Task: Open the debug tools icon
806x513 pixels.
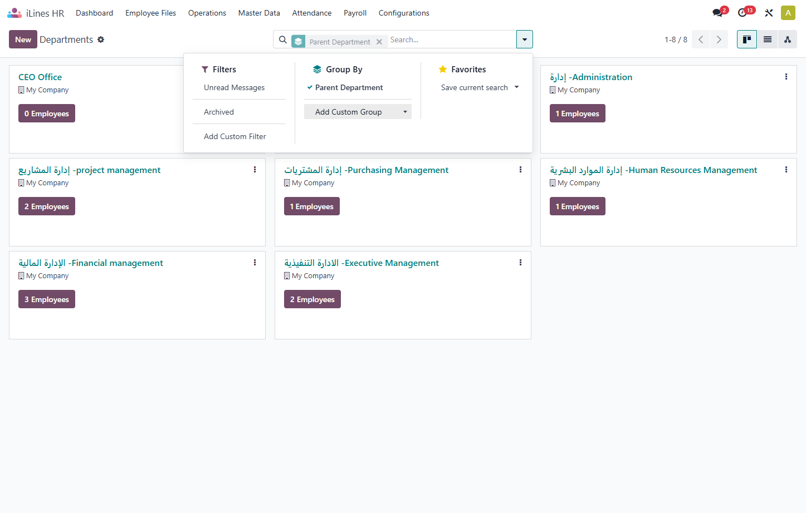Action: pyautogui.click(x=769, y=13)
